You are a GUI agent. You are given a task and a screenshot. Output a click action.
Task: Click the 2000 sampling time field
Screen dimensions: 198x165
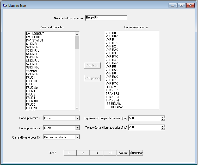145,127
